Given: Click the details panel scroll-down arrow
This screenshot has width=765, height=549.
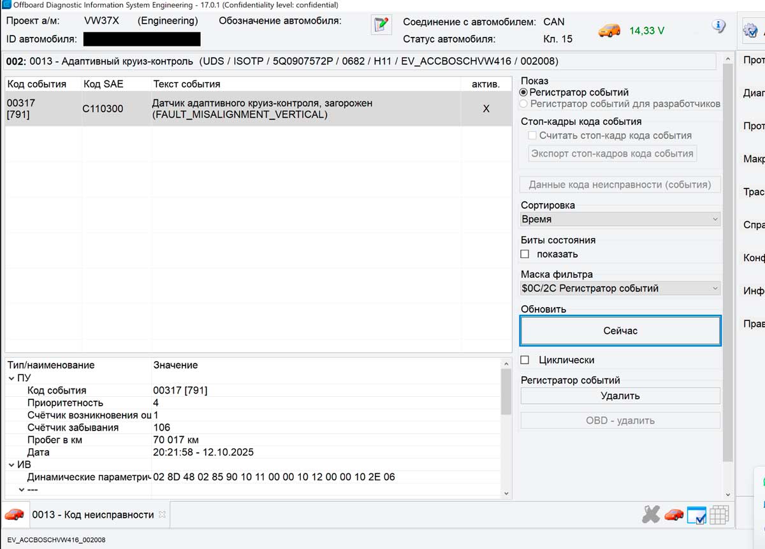Looking at the screenshot, I should (506, 493).
